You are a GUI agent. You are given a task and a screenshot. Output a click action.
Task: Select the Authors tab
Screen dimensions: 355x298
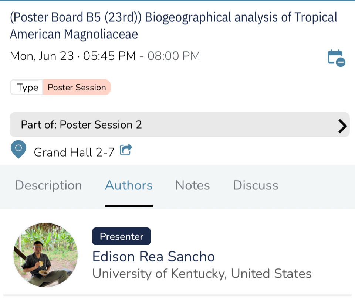click(129, 185)
